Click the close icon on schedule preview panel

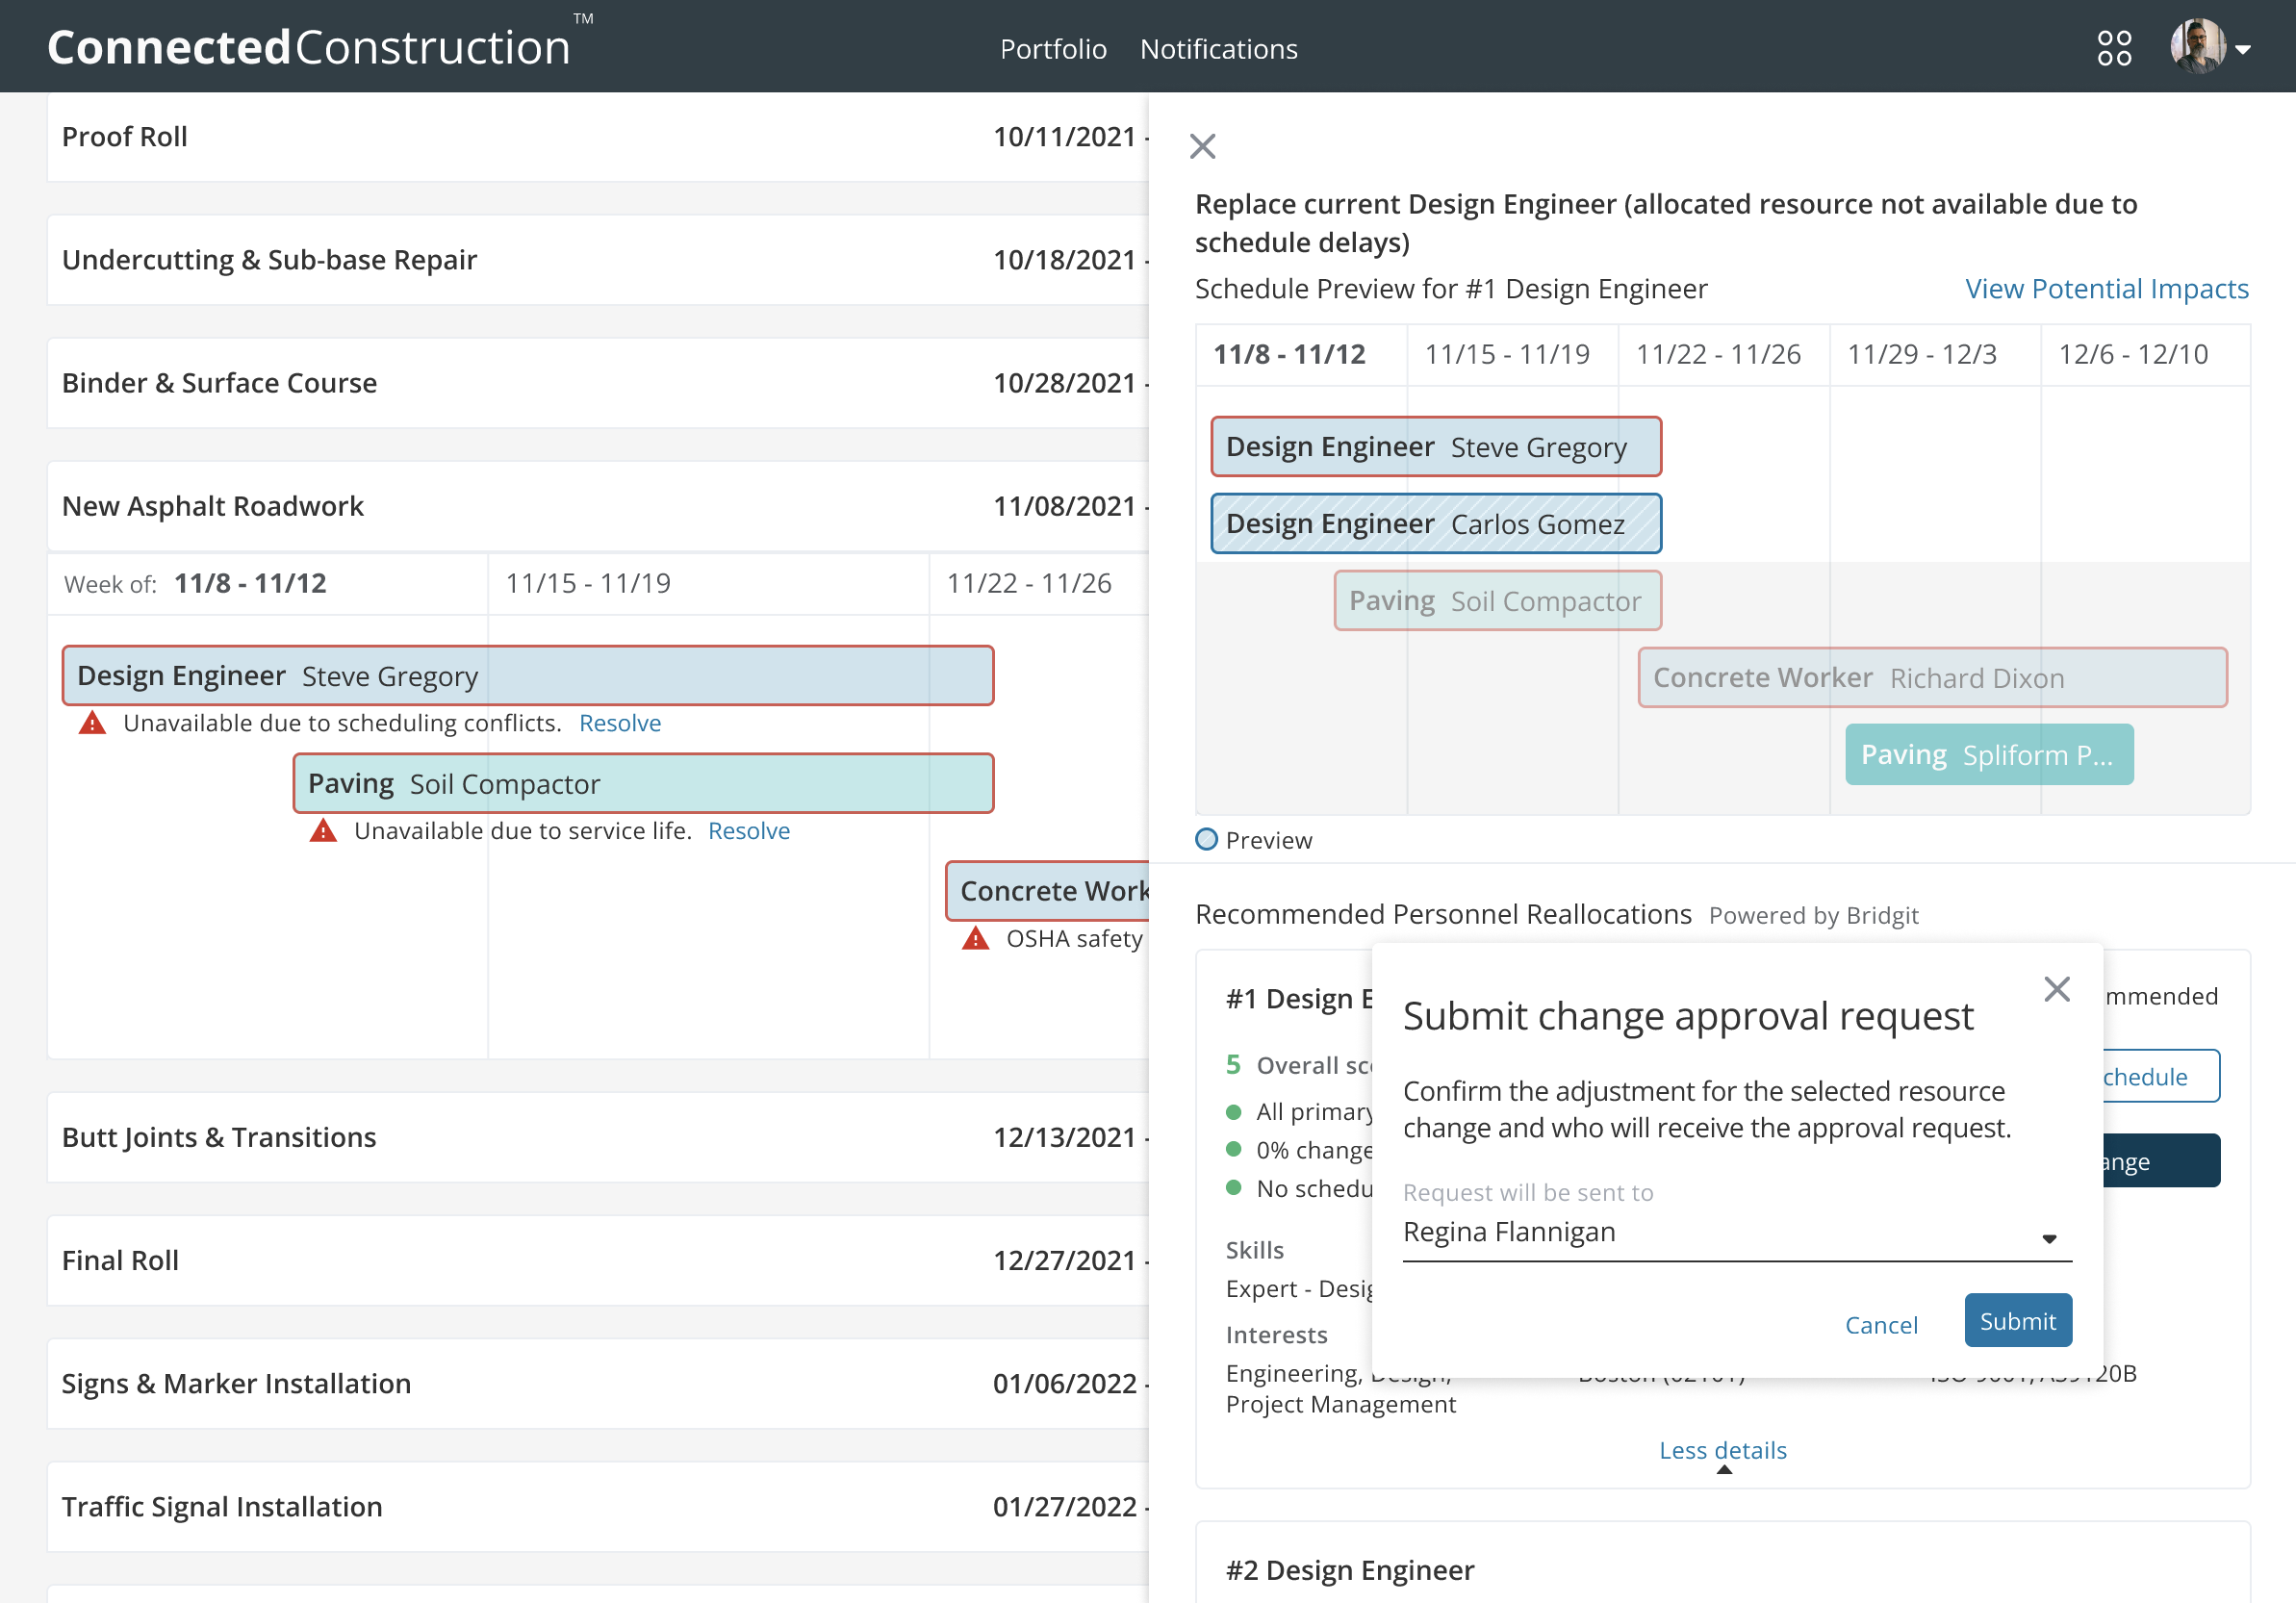tap(1202, 144)
